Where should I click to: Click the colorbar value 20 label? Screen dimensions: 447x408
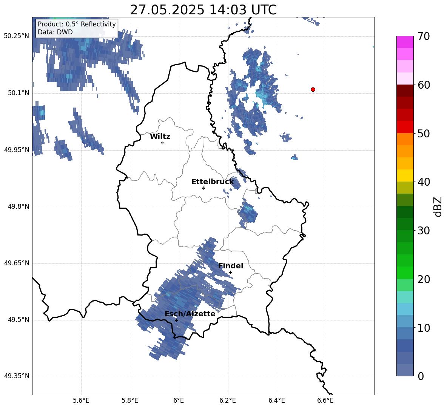pos(424,279)
